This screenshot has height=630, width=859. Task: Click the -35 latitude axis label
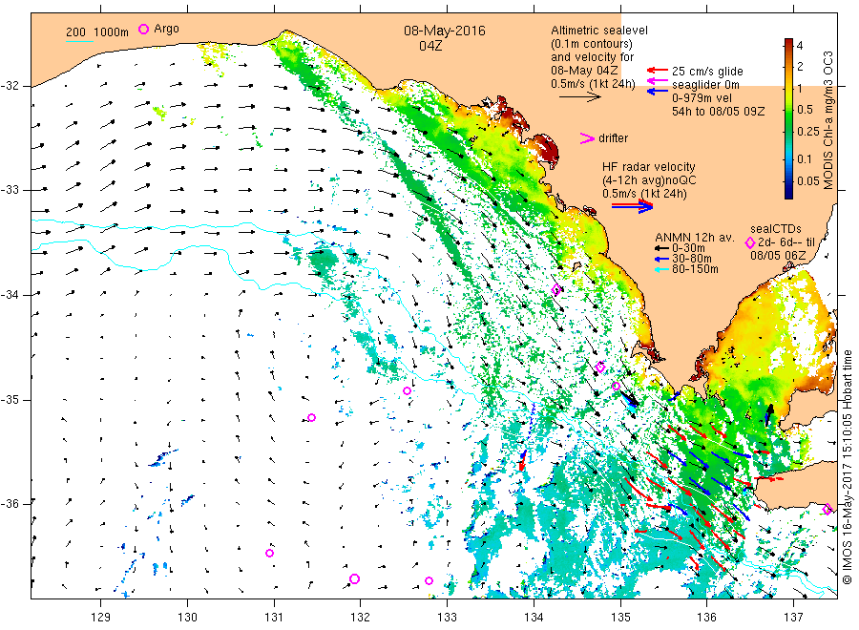(x=10, y=399)
